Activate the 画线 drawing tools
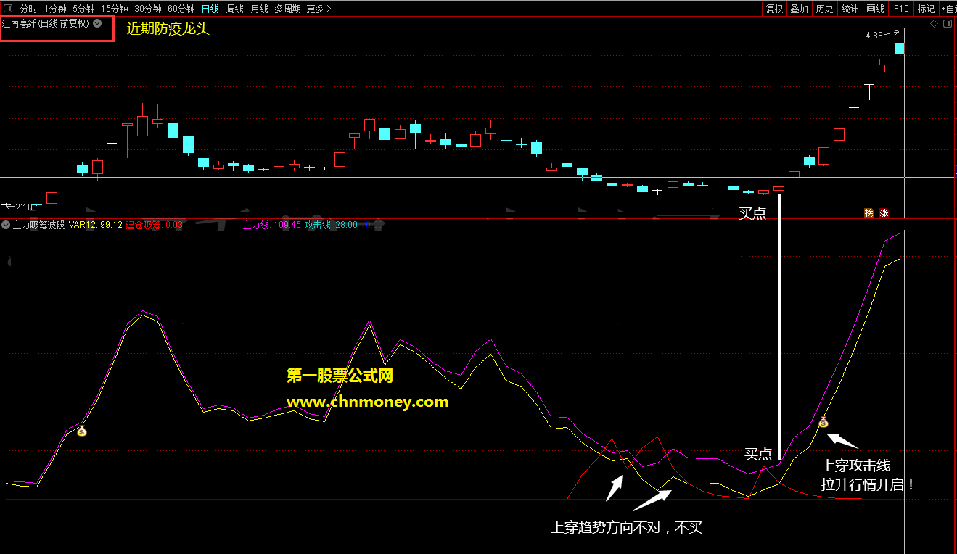 point(876,9)
